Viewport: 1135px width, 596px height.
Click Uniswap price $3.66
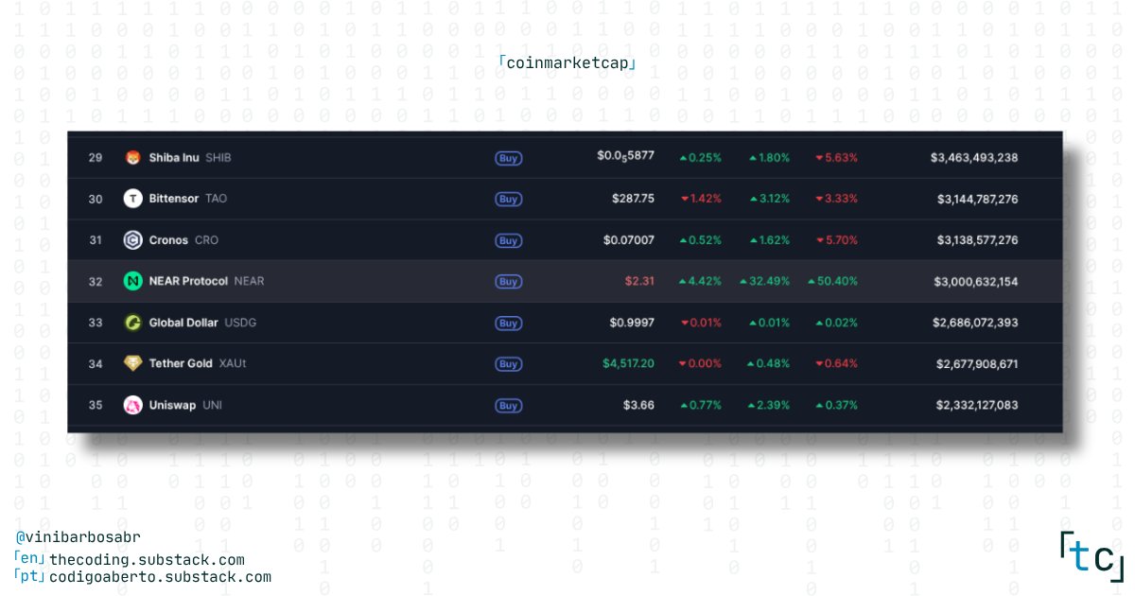(x=639, y=405)
